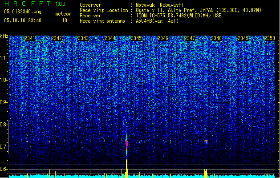This screenshot has width=280, height=178.
Task: Select the 2350 time marker
Action: (269, 38)
